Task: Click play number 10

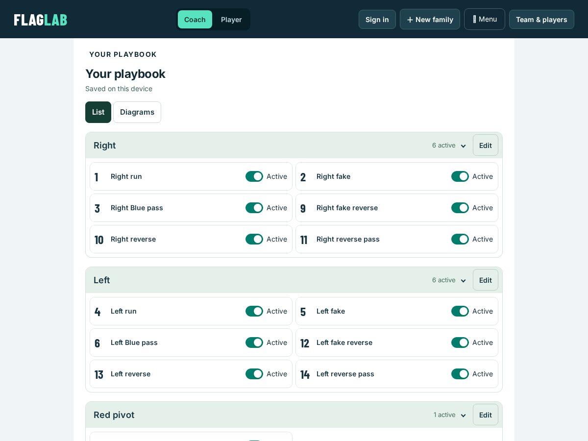Action: [x=99, y=240]
